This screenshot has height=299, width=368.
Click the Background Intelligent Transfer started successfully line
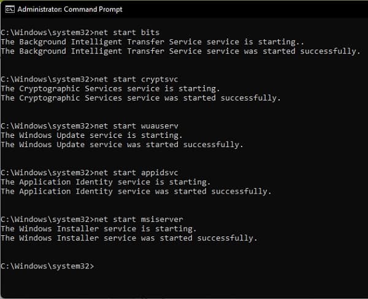click(x=180, y=51)
